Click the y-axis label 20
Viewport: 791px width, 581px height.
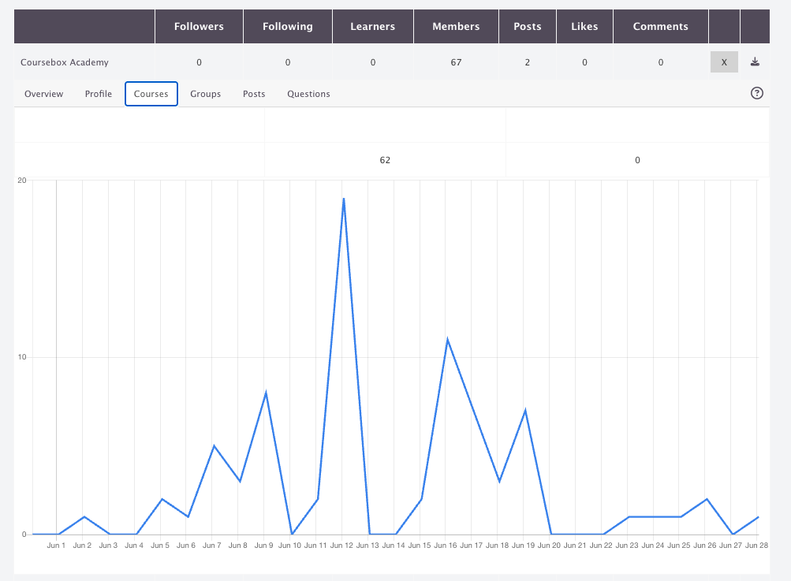22,180
